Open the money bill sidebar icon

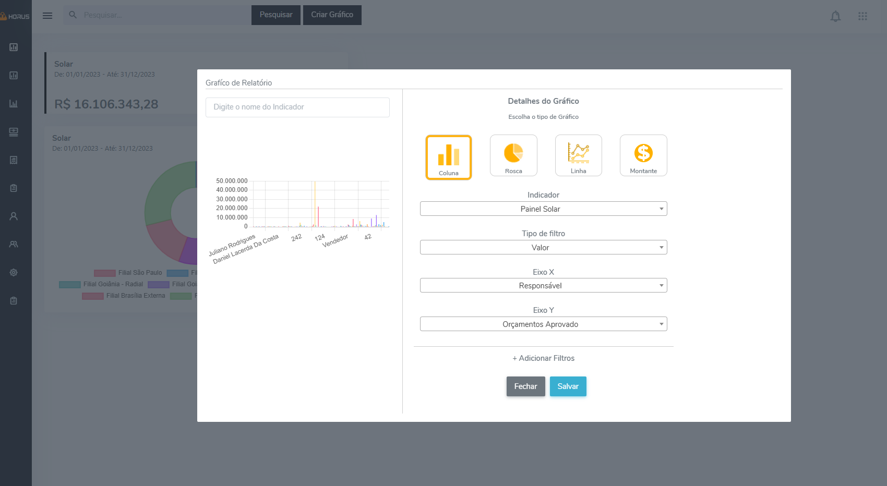pyautogui.click(x=14, y=132)
